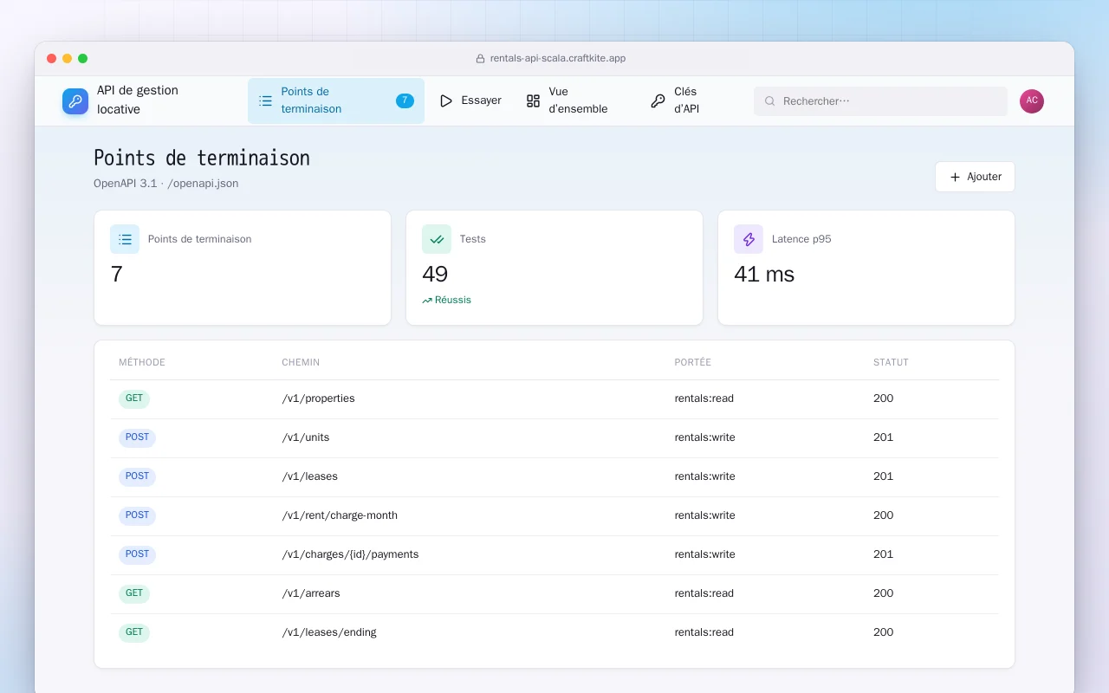The height and width of the screenshot is (693, 1109).
Task: Click the POST badge for /v1/rent/charge-month
Action: (x=137, y=515)
